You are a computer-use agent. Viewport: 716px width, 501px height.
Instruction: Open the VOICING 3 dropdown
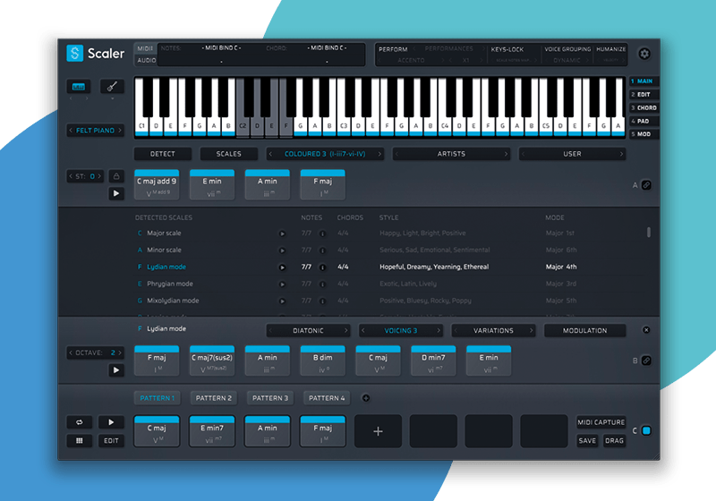(400, 330)
